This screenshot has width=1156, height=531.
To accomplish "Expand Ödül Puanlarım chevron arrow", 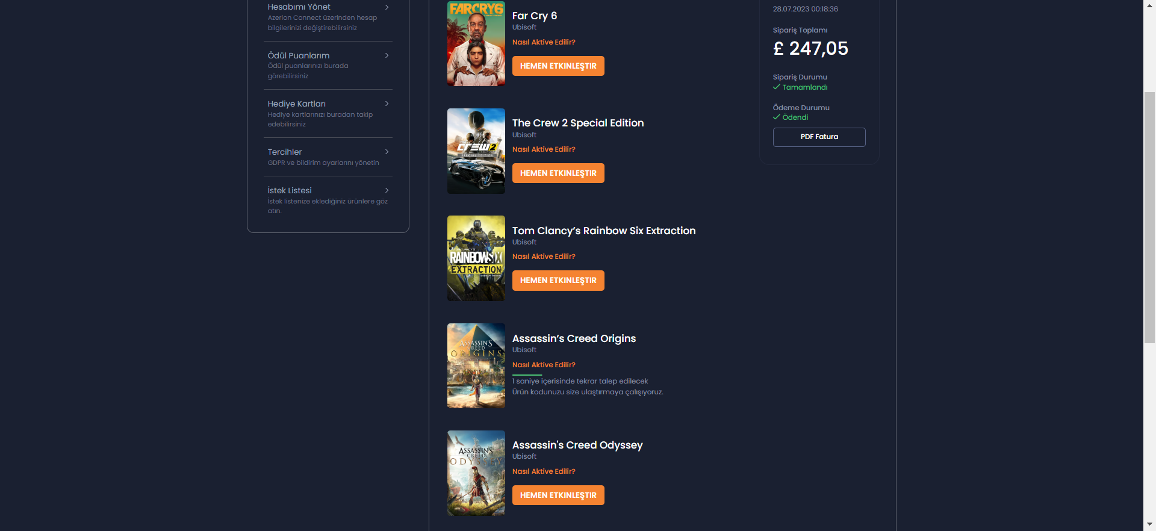I will tap(387, 55).
